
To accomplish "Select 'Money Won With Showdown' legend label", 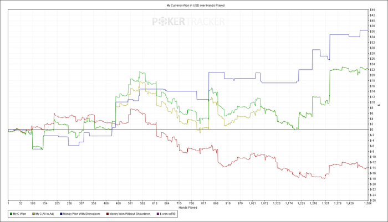I will click(81, 214).
